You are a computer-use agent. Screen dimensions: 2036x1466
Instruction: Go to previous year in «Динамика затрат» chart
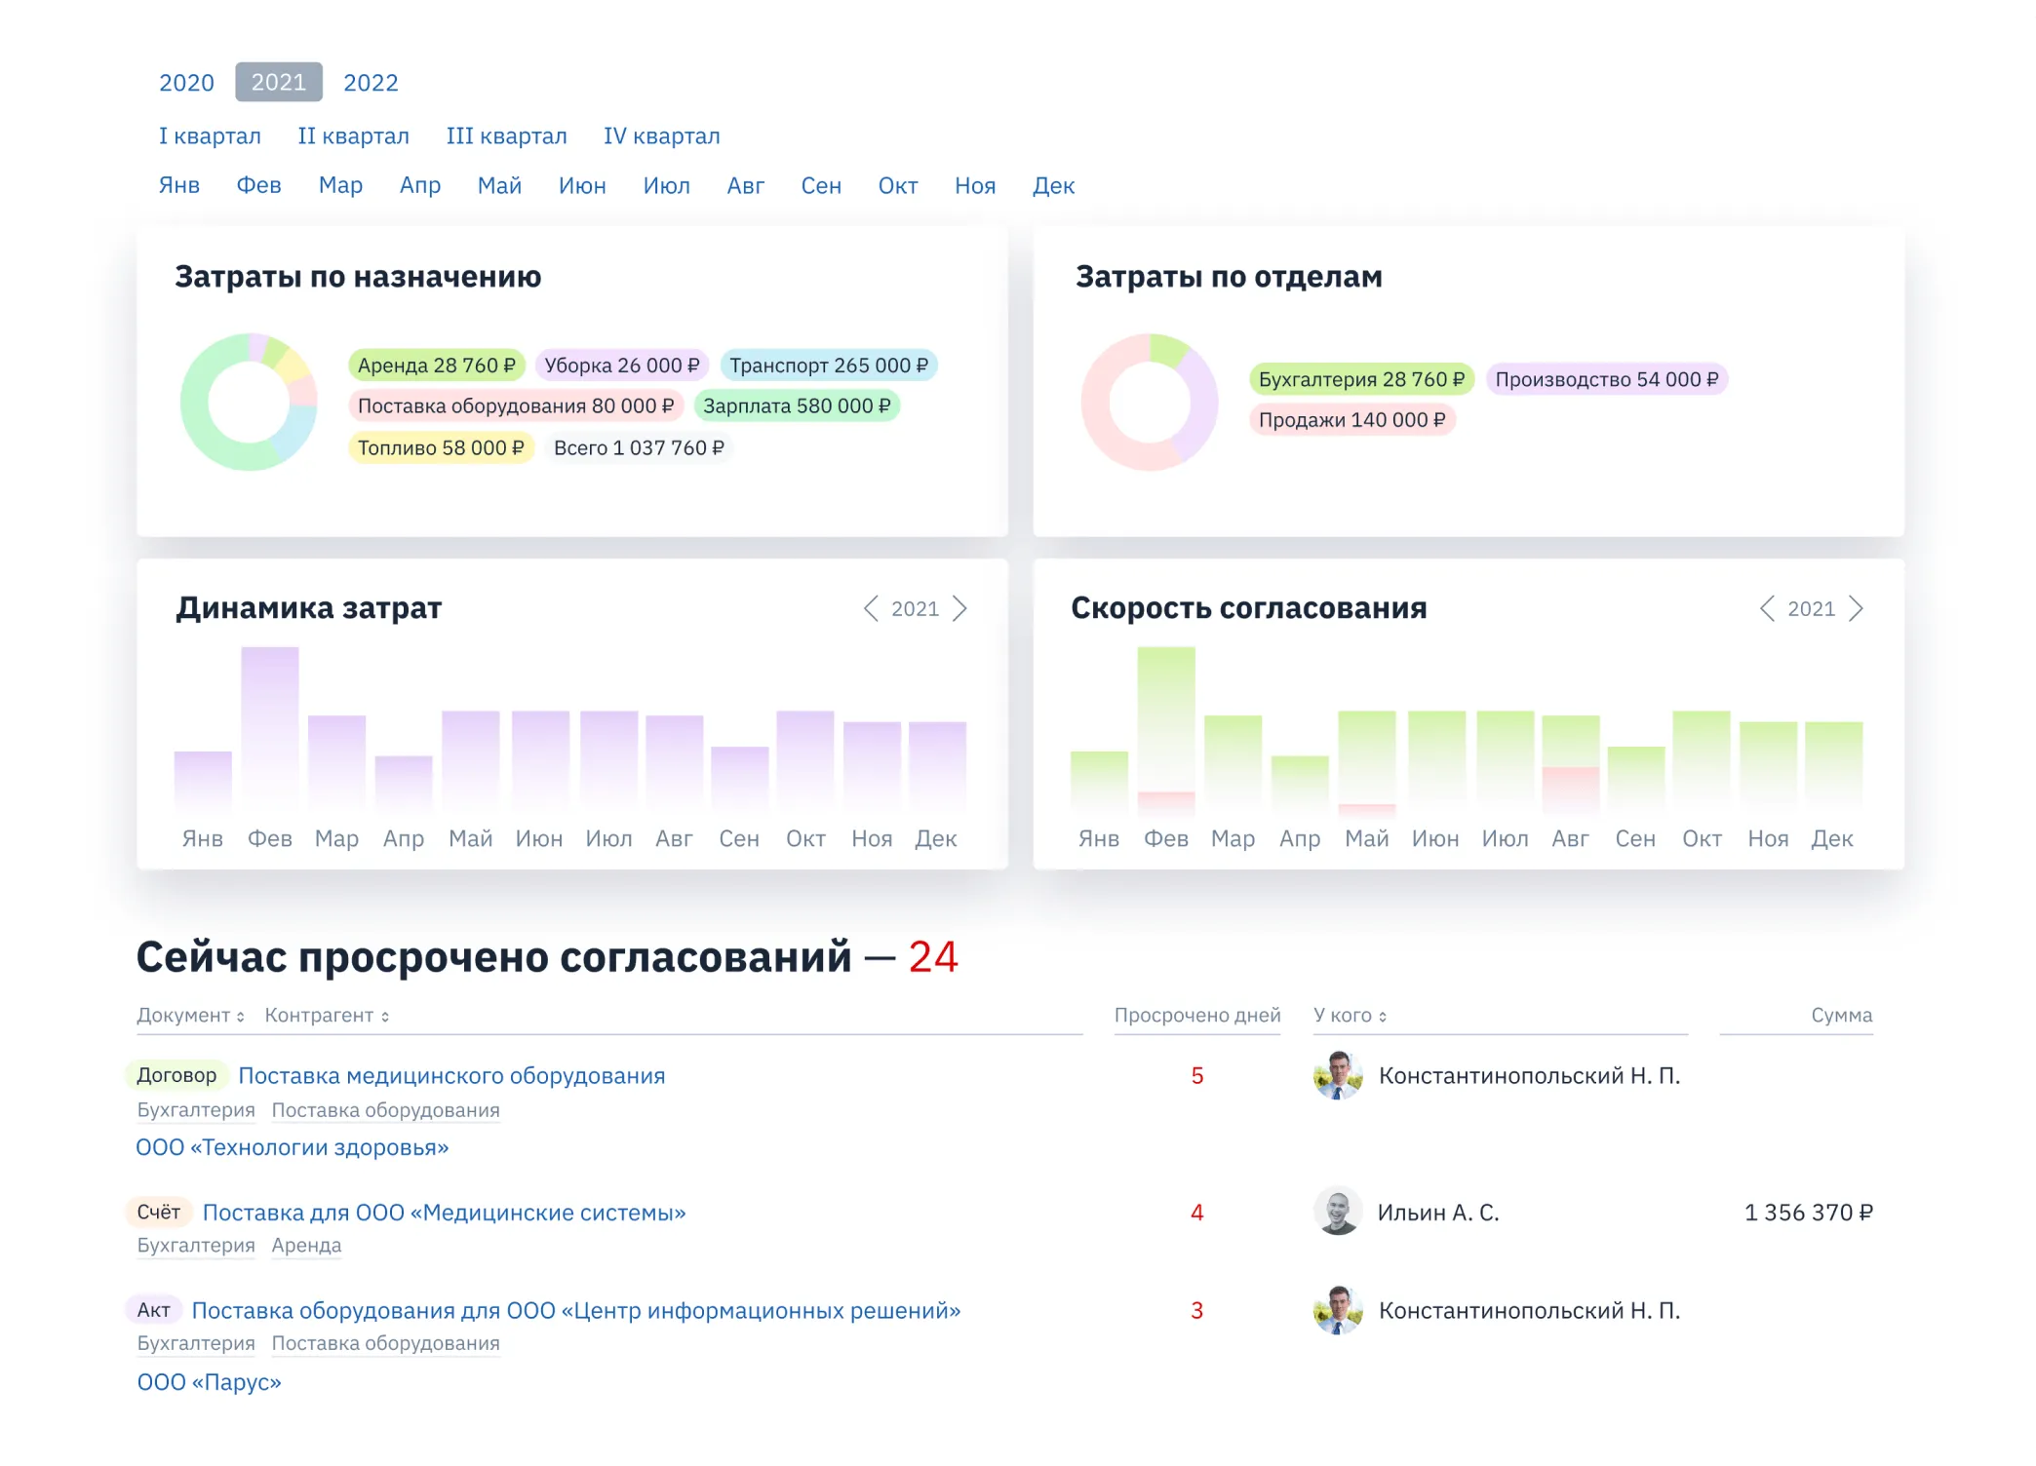click(x=872, y=608)
